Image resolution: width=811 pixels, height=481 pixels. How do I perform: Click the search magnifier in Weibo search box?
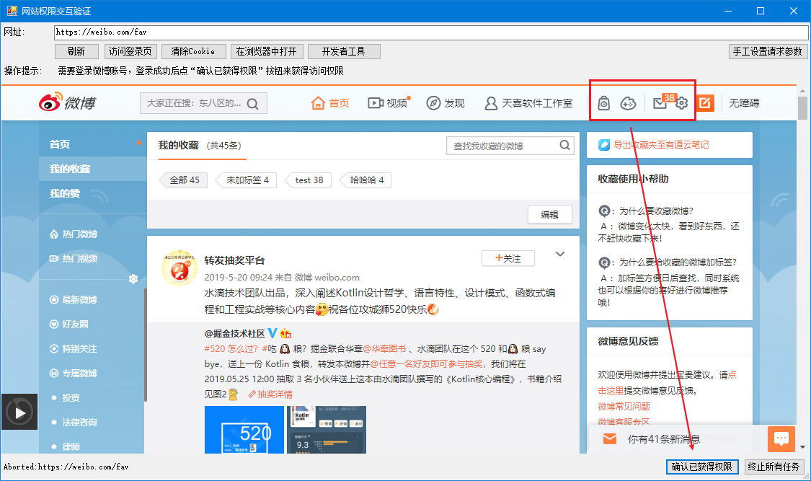tap(252, 103)
